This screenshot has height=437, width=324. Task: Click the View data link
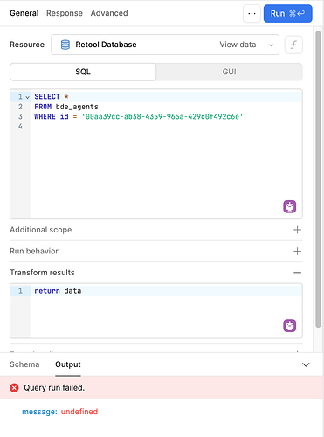(238, 45)
